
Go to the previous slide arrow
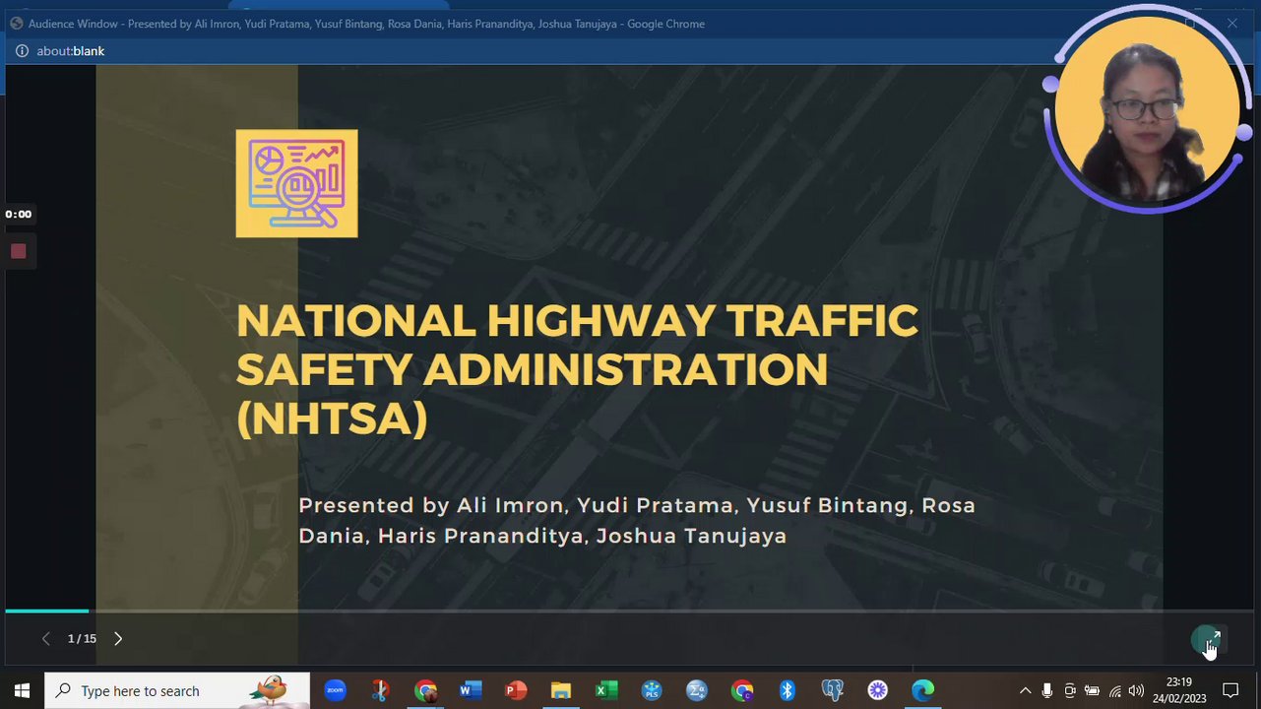coord(45,638)
